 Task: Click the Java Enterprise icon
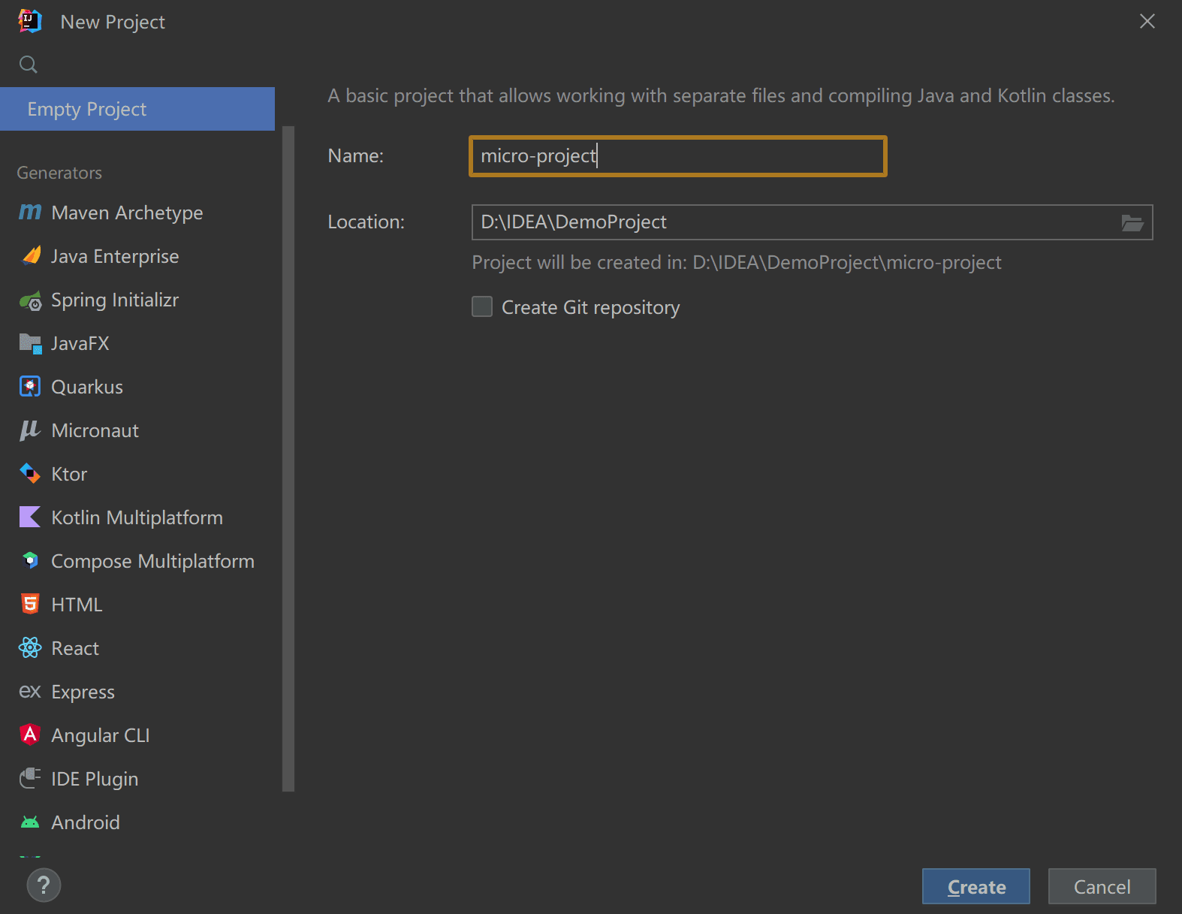31,256
